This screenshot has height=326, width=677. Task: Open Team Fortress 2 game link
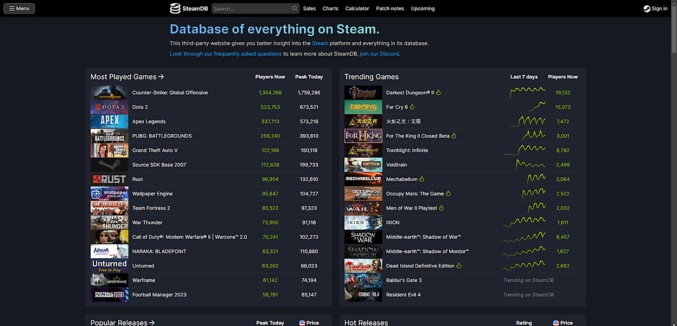(x=151, y=208)
